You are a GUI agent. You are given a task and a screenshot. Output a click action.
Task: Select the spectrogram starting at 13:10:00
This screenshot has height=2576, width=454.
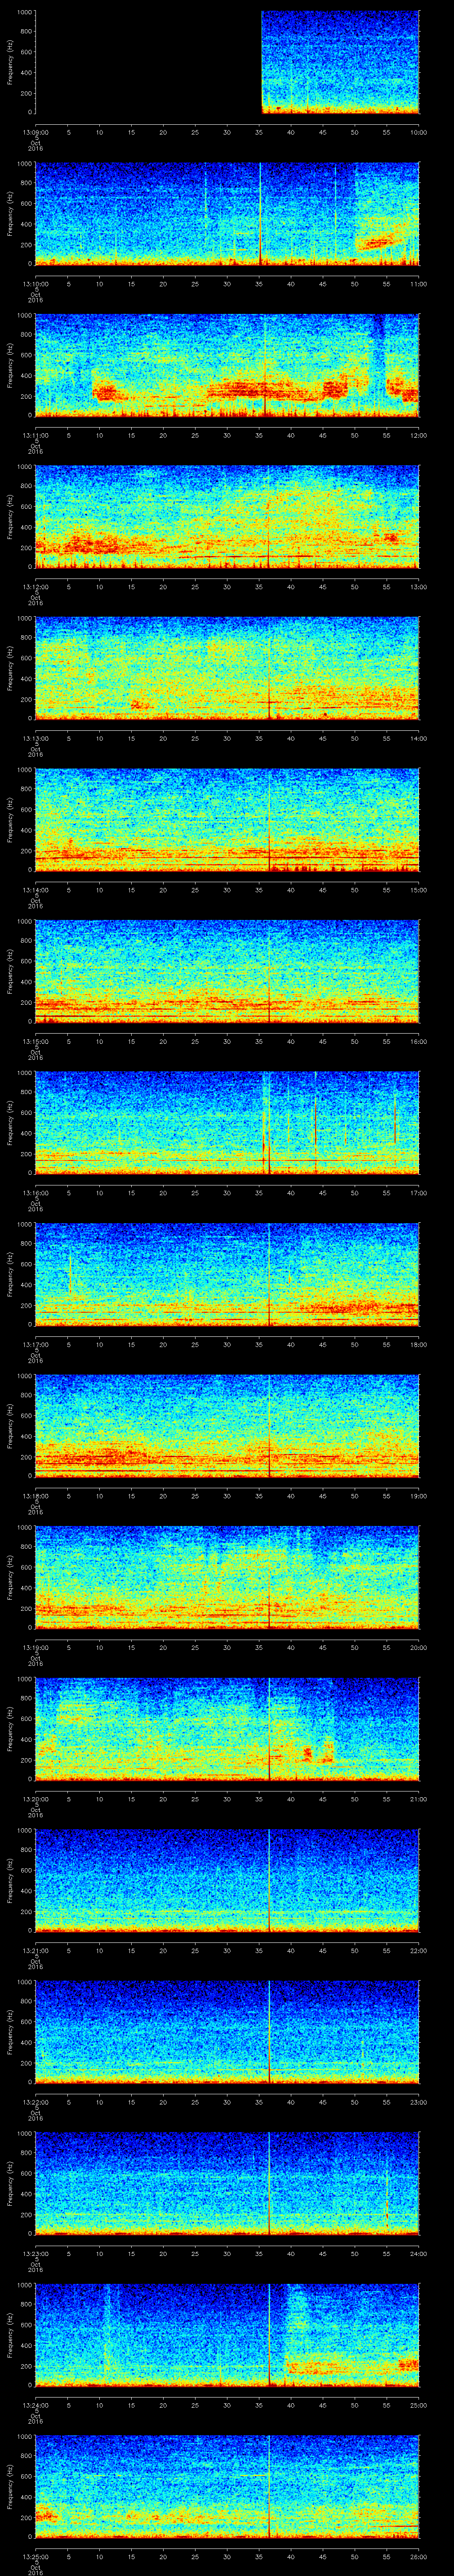[x=227, y=214]
